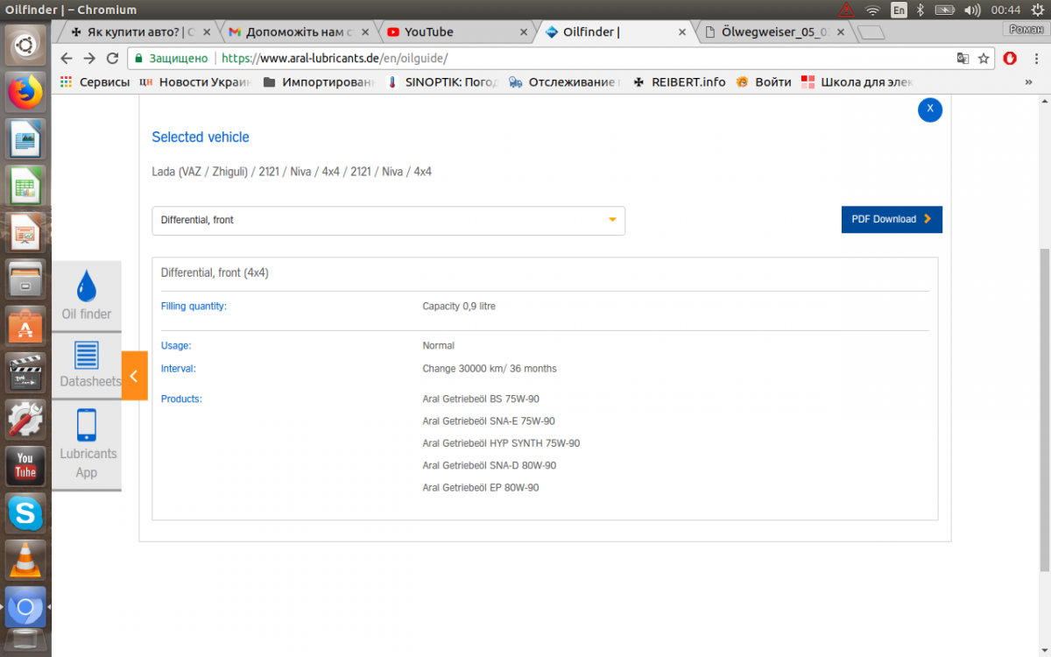Close the selected vehicle panel with X
1051x657 pixels.
930,109
